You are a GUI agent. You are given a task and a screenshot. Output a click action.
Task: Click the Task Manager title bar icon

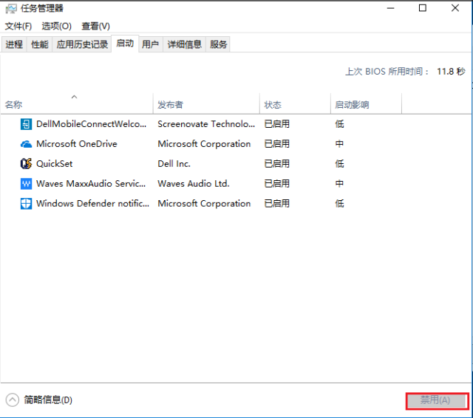click(11, 8)
